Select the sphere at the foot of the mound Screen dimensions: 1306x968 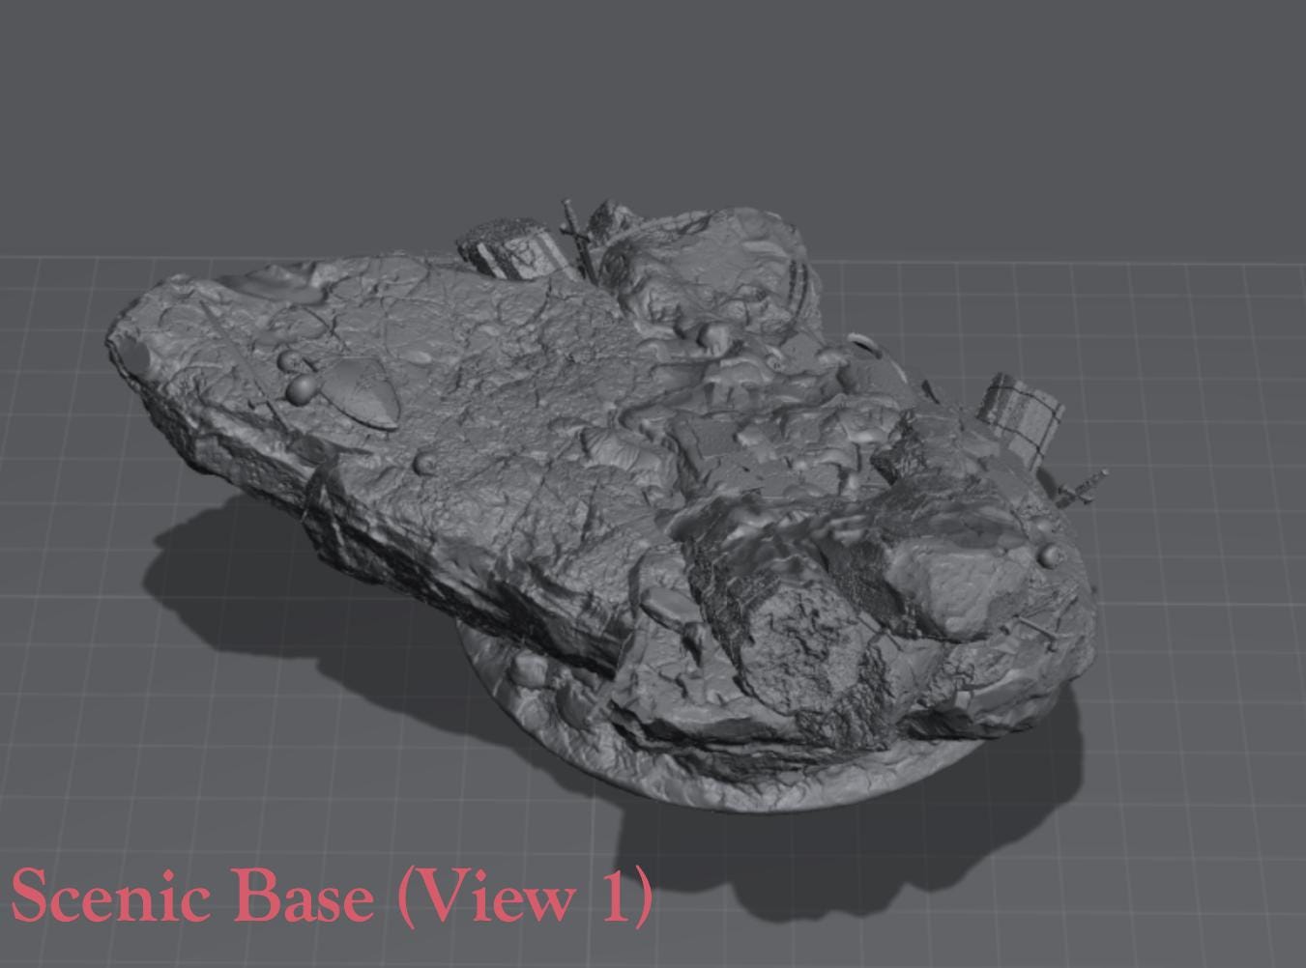point(712,334)
